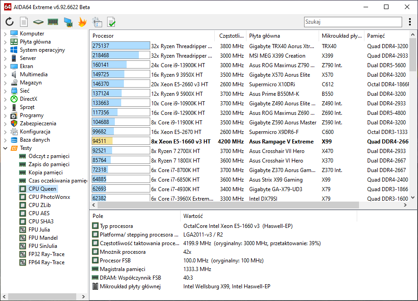Open the report page icon

pyautogui.click(x=24, y=21)
